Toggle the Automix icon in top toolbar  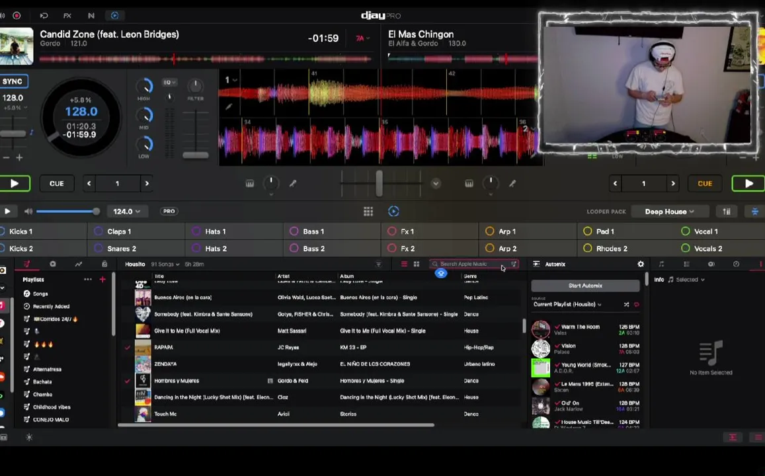114,16
